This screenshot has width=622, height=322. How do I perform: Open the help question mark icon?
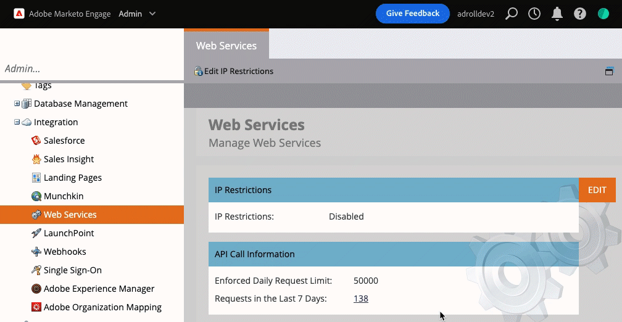580,14
